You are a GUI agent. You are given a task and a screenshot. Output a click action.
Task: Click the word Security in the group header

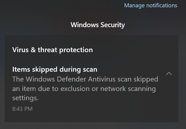point(113,25)
